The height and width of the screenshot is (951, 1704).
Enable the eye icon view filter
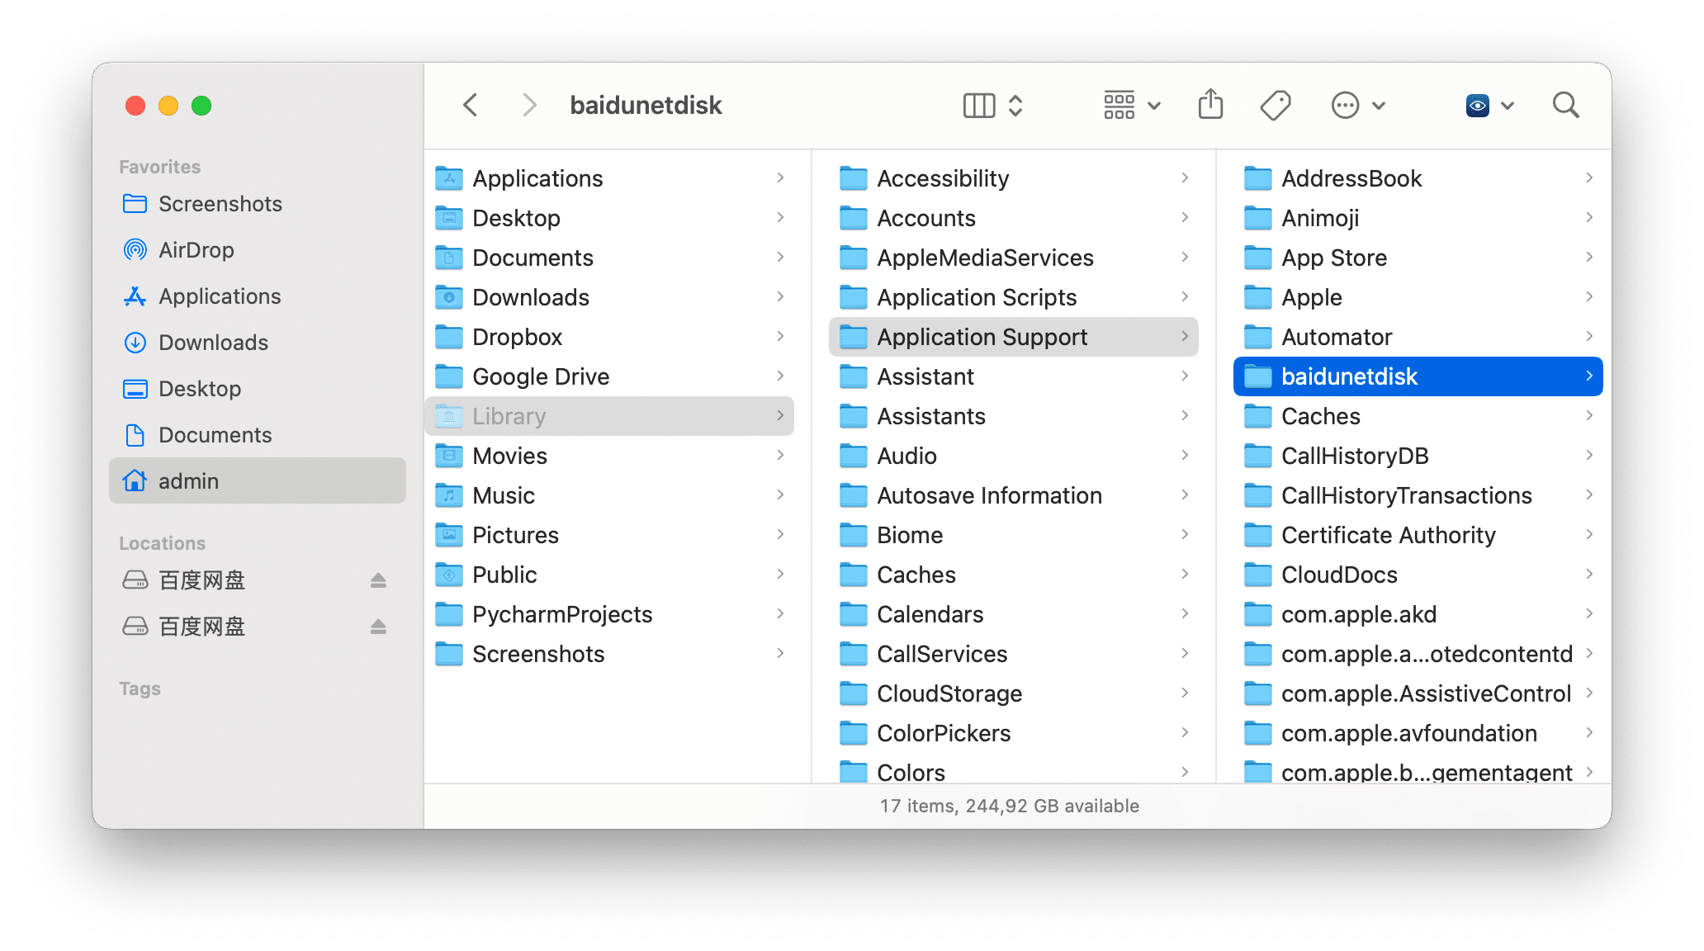(x=1477, y=106)
